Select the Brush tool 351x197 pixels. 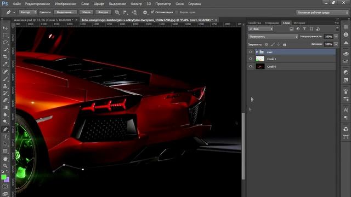coord(5,79)
